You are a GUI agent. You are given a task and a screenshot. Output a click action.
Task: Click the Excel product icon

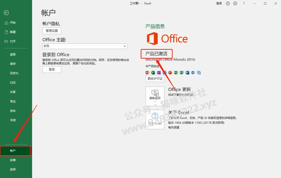pyautogui.click(x=153, y=73)
